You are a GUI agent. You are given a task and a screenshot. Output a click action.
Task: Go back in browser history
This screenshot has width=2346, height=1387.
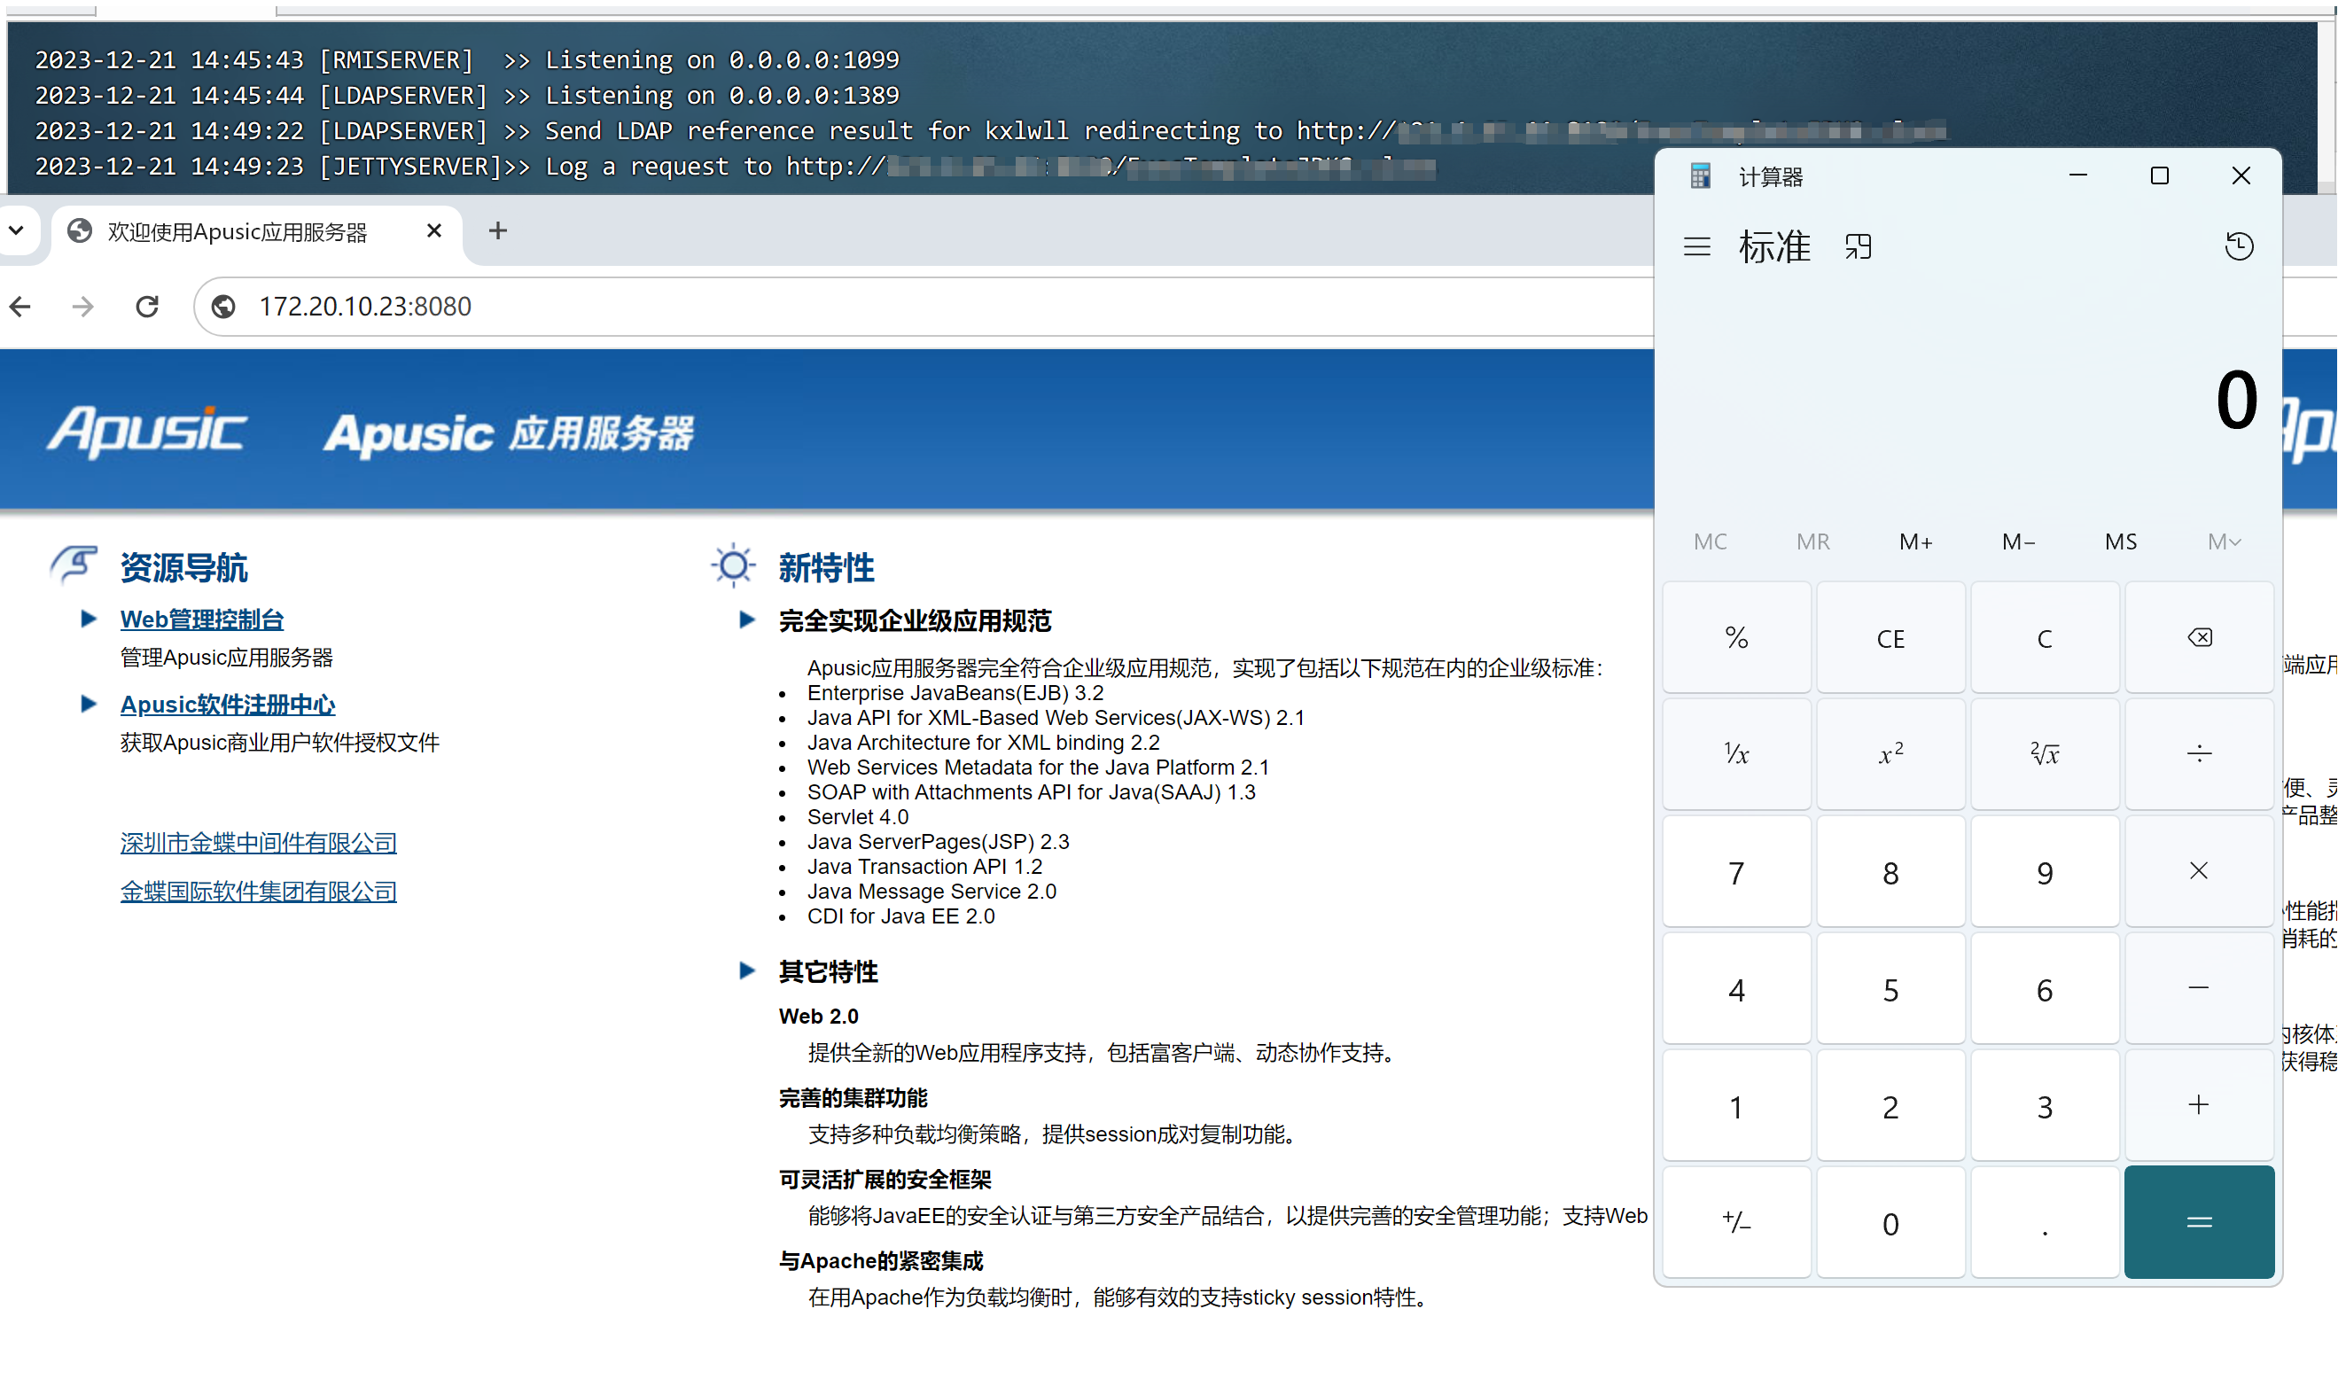(x=19, y=307)
